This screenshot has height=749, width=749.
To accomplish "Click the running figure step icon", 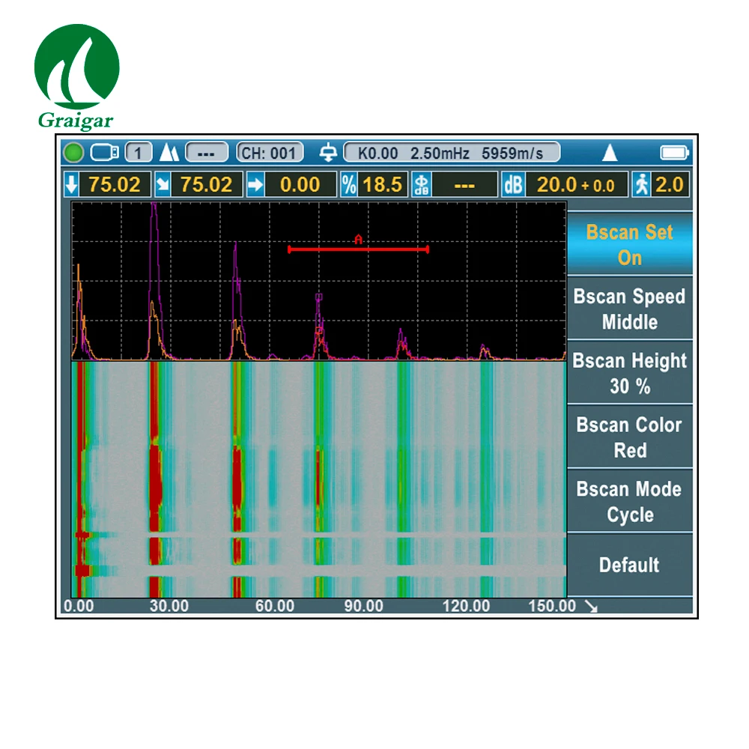I will (x=641, y=184).
